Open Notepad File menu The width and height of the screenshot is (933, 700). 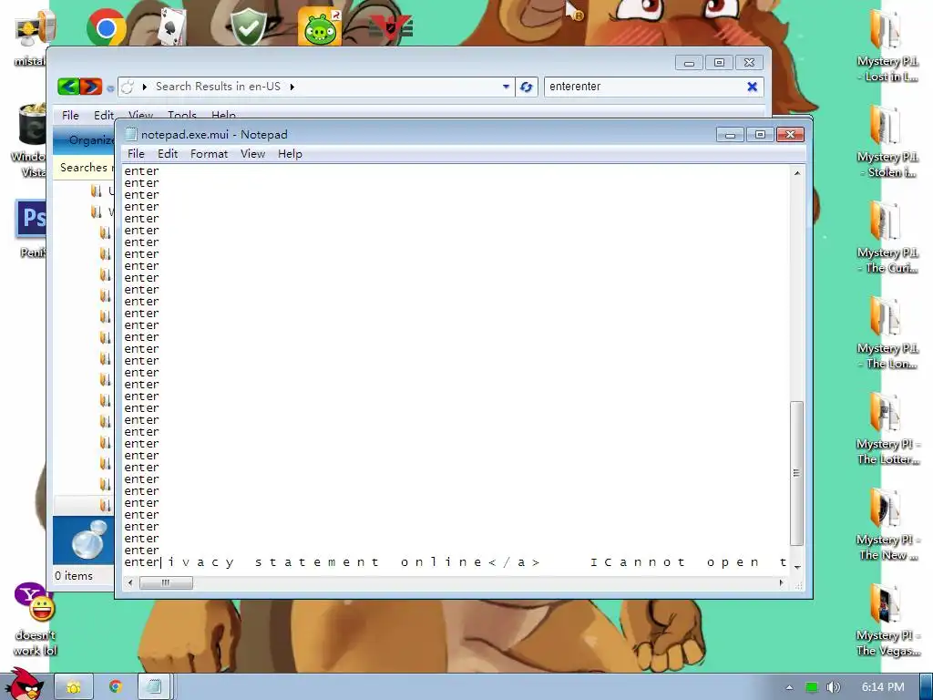point(136,154)
